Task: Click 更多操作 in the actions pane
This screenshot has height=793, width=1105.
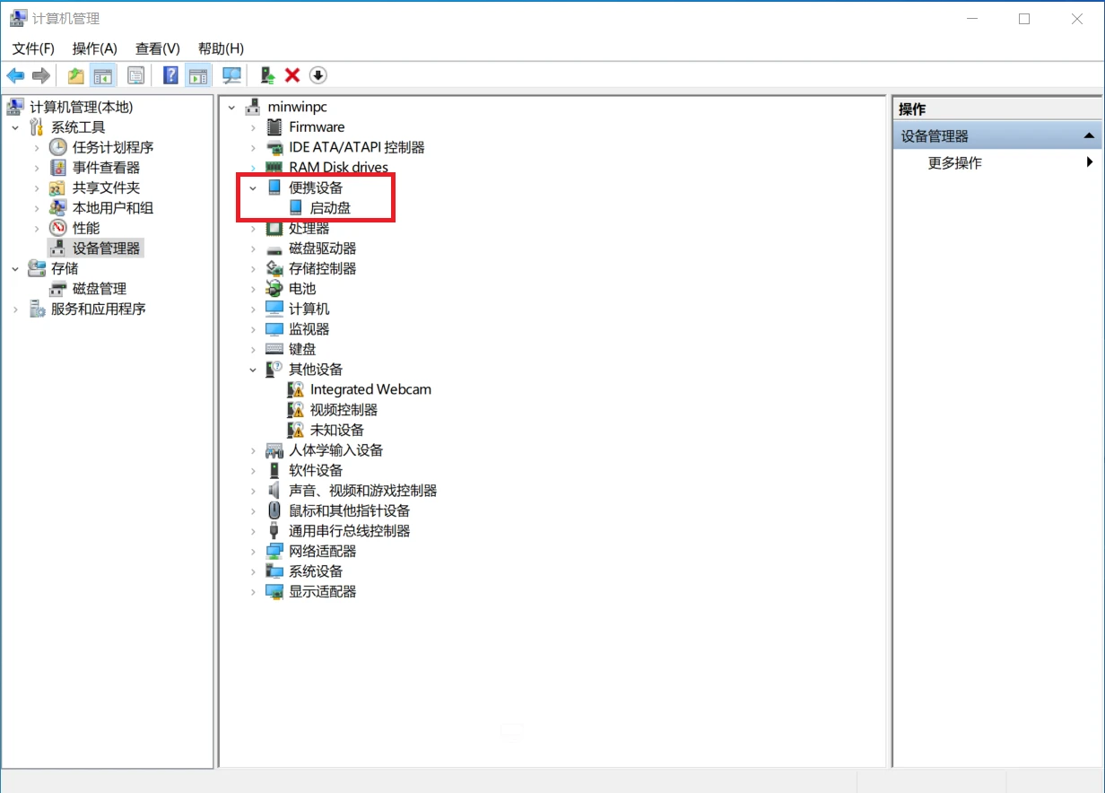Action: pyautogui.click(x=954, y=163)
